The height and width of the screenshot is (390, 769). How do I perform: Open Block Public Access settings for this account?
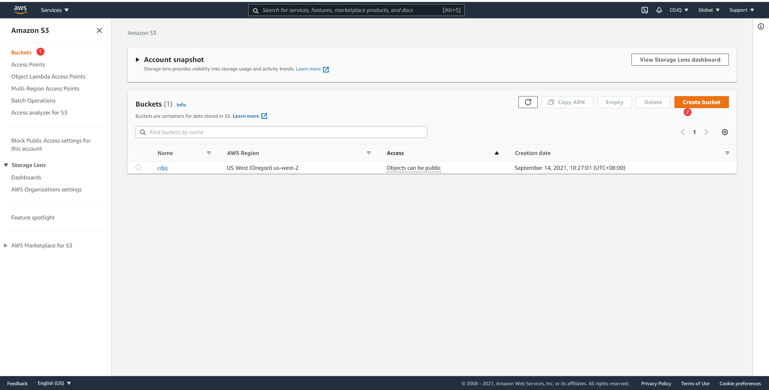[x=51, y=145]
